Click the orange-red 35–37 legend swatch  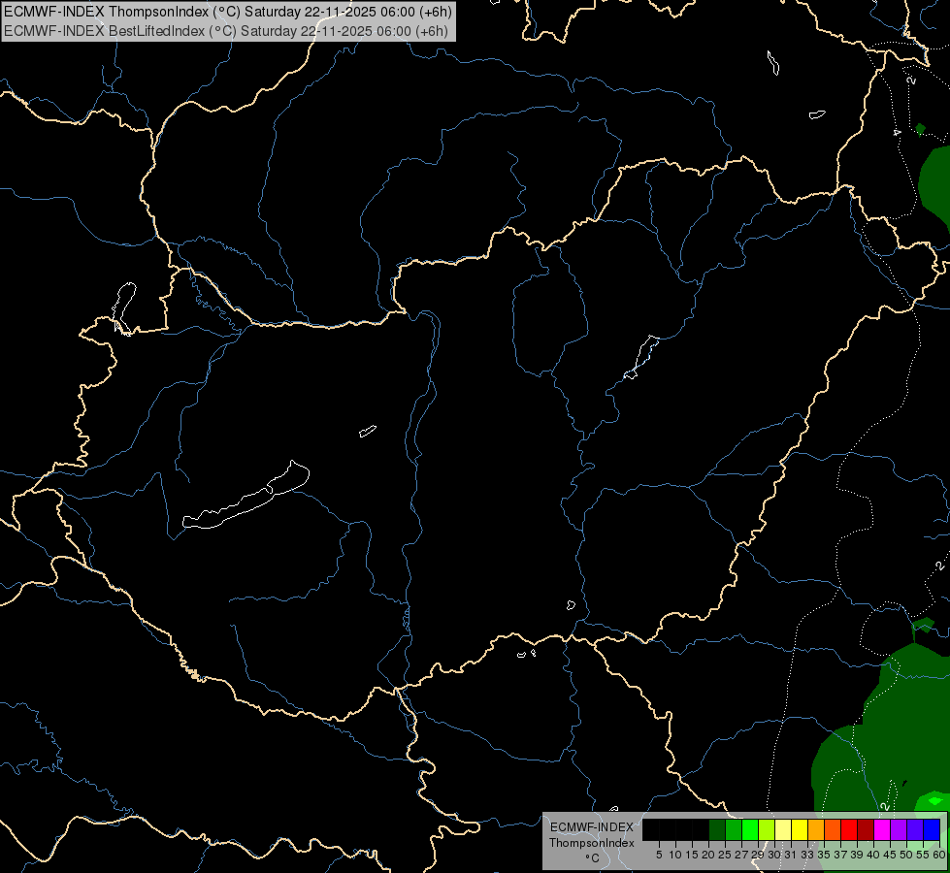pyautogui.click(x=833, y=830)
